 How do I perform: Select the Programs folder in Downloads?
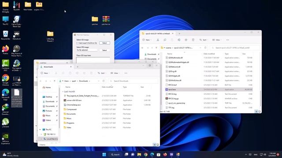(x=108, y=123)
